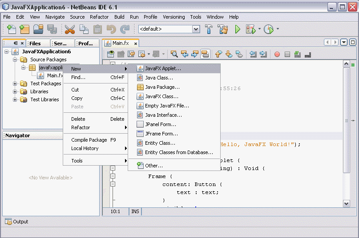359x238 pixels.
Task: Run the main project with green arrow
Action: pos(238,29)
